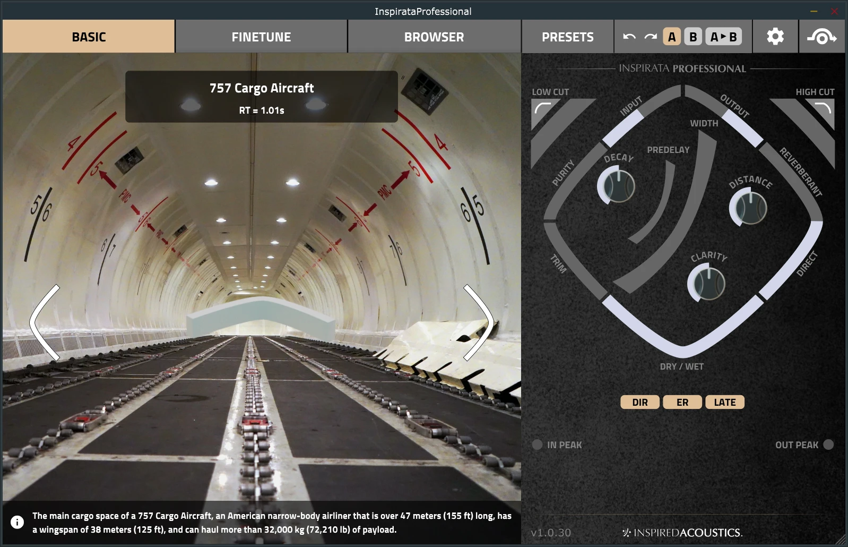Toggle the ER early reflections button
The height and width of the screenshot is (547, 848).
pos(682,402)
